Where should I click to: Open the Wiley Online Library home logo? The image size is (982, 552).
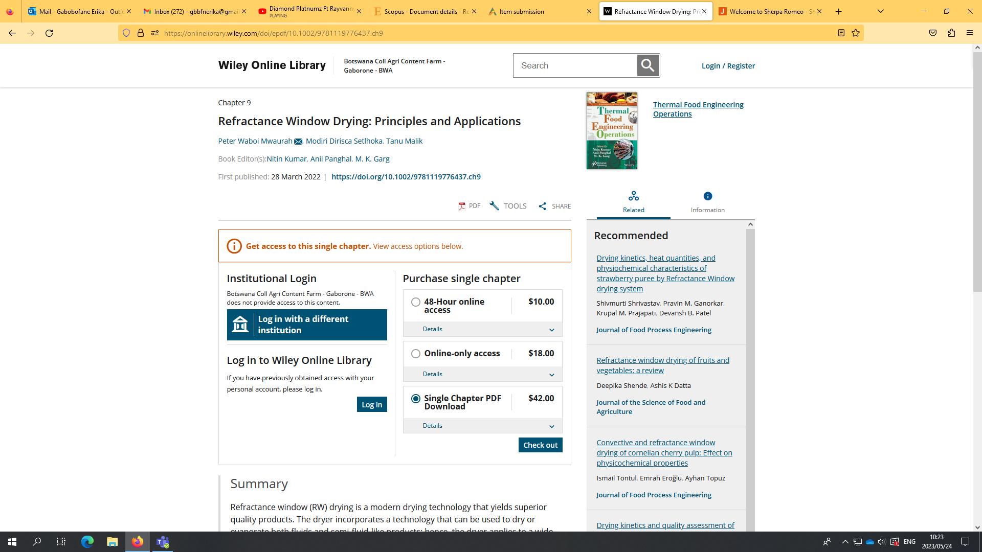click(272, 65)
